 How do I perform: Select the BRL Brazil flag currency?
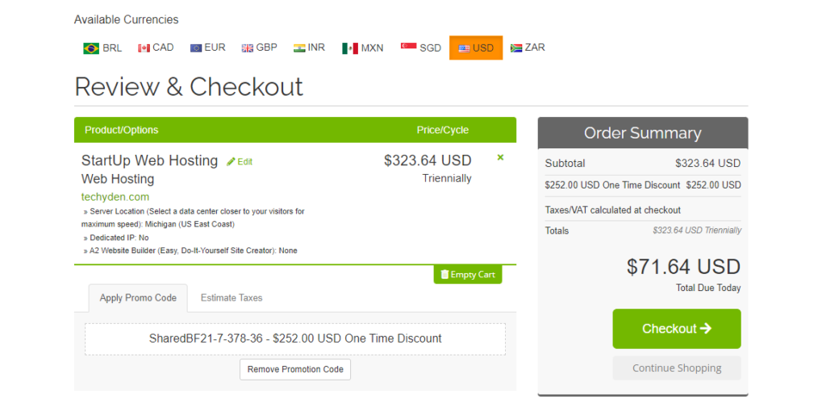[102, 48]
